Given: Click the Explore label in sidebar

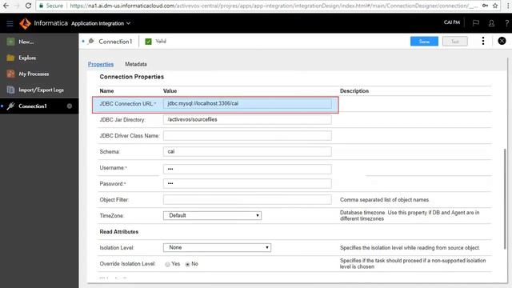Looking at the screenshot, I should [x=27, y=58].
